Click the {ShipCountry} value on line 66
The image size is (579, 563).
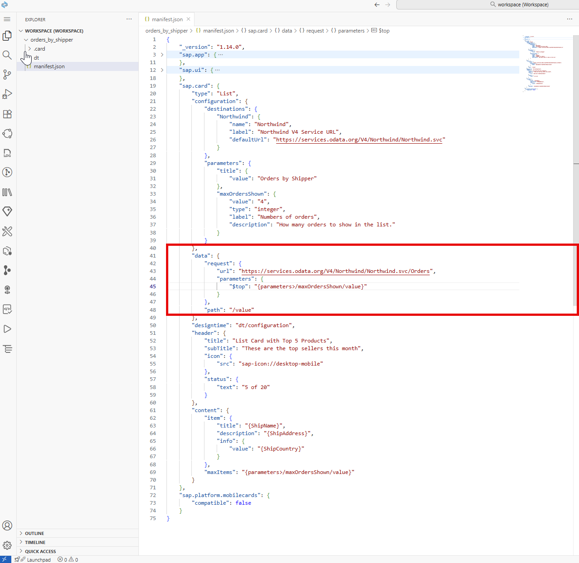(x=280, y=449)
